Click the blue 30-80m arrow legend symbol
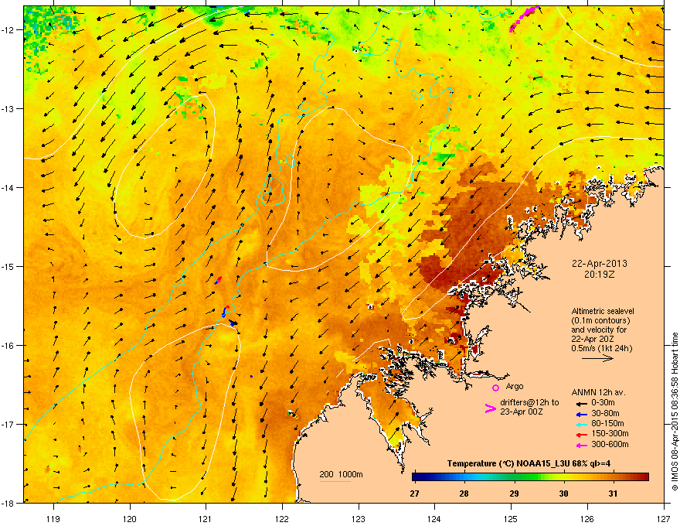680x526 pixels. point(580,414)
